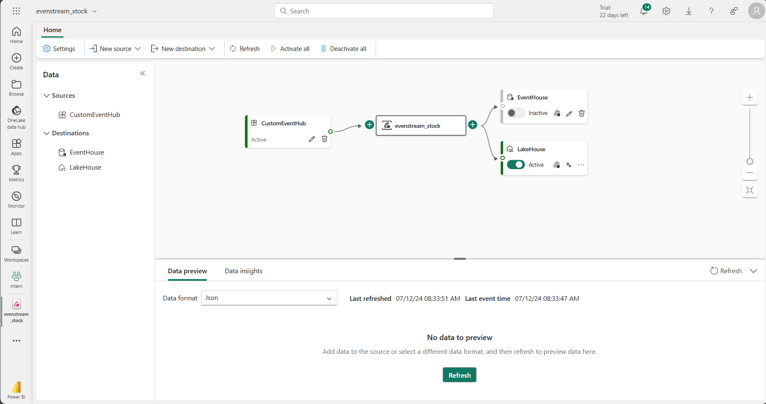The width and height of the screenshot is (766, 404).
Task: Click '07/12/24 08:33:51 AM' refreshed time
Action: click(428, 298)
